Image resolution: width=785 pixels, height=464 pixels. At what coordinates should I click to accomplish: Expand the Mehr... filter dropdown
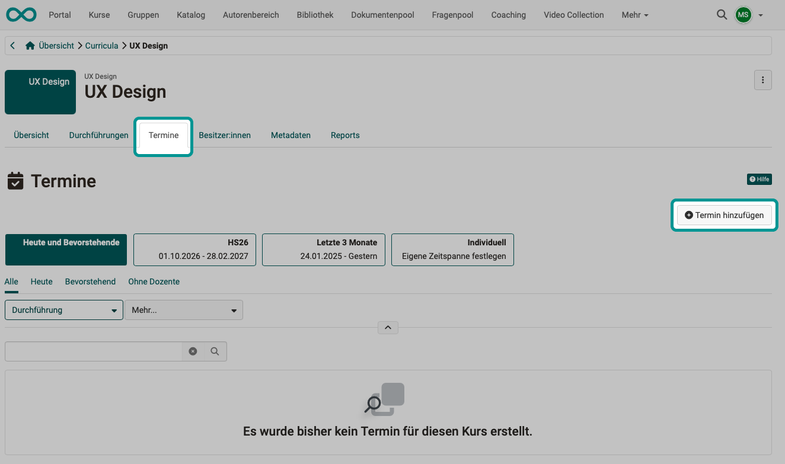[x=184, y=309]
